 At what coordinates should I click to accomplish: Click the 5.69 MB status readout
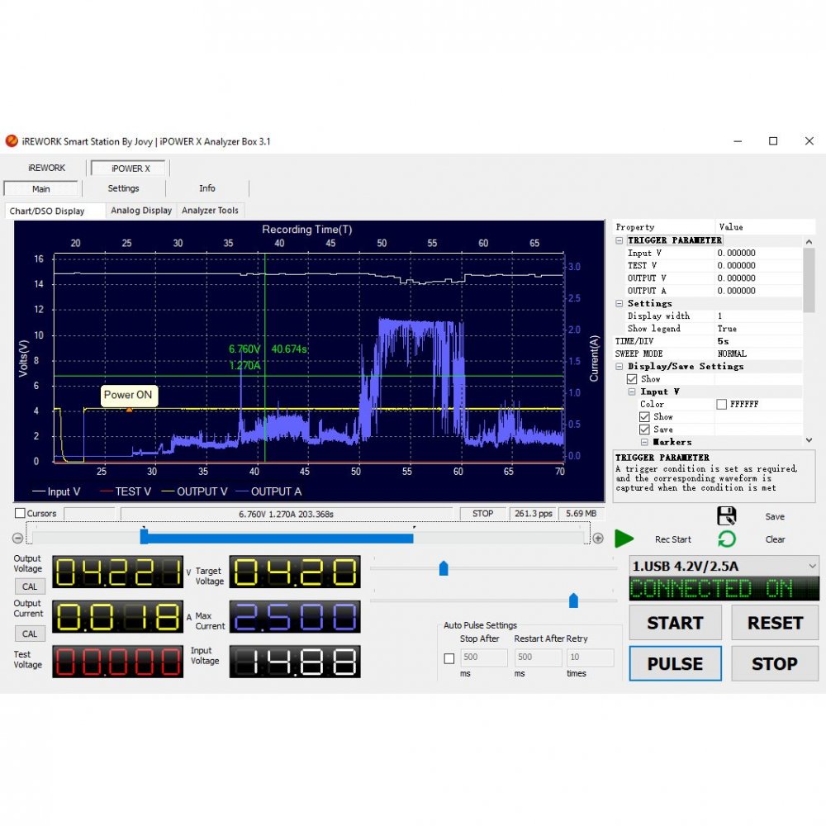click(x=581, y=514)
